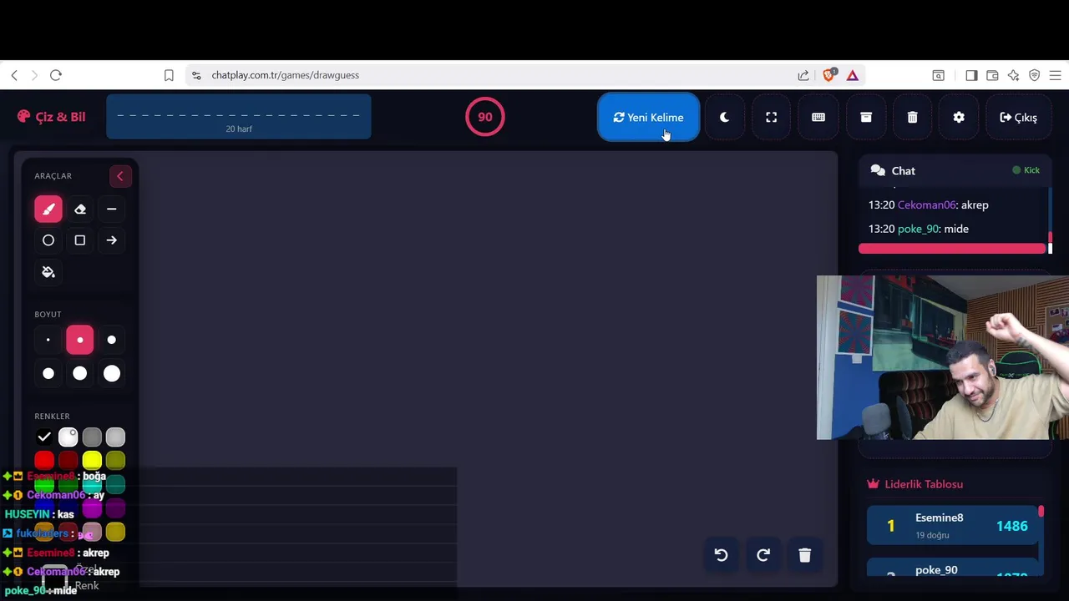Choose the smallest brush size dot
The width and height of the screenshot is (1069, 601).
tap(48, 340)
